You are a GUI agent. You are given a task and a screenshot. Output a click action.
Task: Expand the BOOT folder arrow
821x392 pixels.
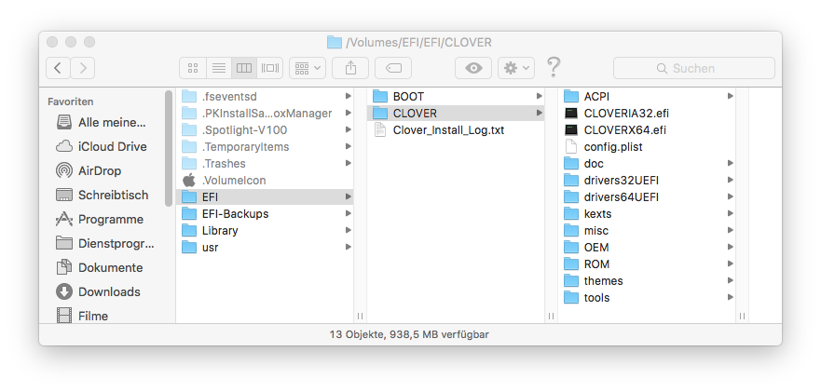[539, 96]
